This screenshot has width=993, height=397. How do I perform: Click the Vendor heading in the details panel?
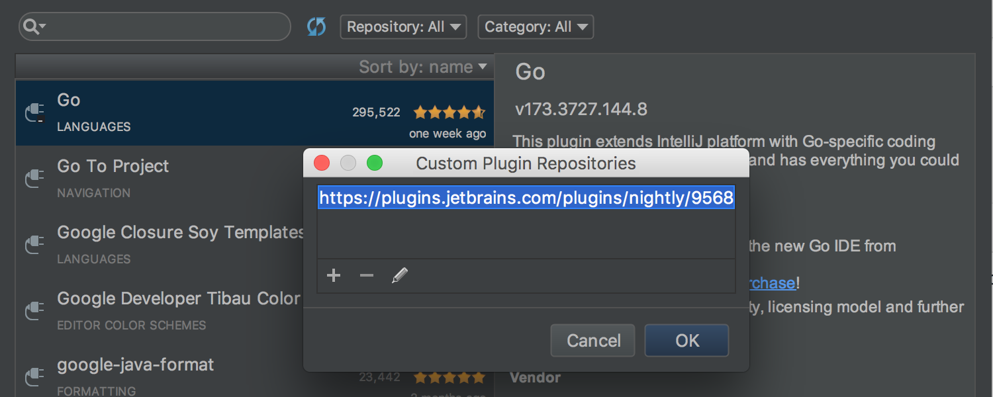(x=535, y=378)
